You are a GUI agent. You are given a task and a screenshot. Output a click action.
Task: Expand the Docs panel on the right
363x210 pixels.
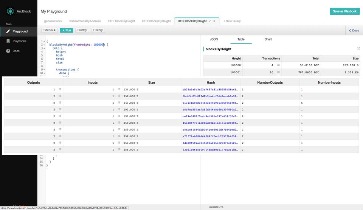click(x=353, y=30)
